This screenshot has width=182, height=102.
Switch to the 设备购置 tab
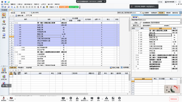tap(29, 68)
